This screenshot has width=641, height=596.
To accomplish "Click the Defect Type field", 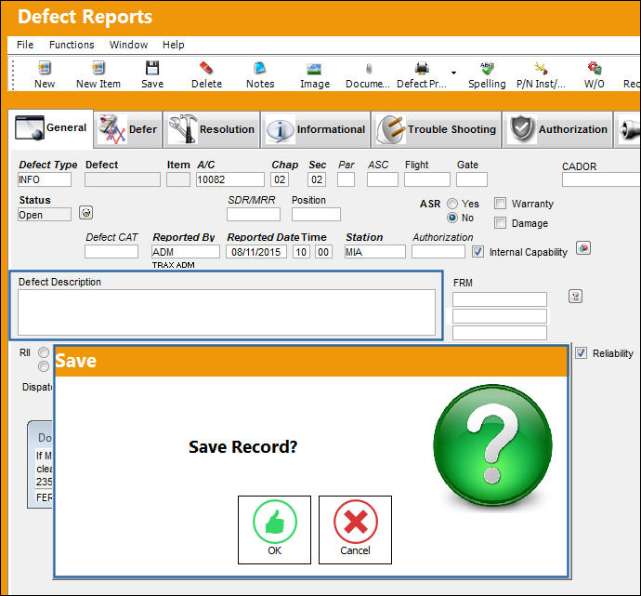I will tap(45, 179).
